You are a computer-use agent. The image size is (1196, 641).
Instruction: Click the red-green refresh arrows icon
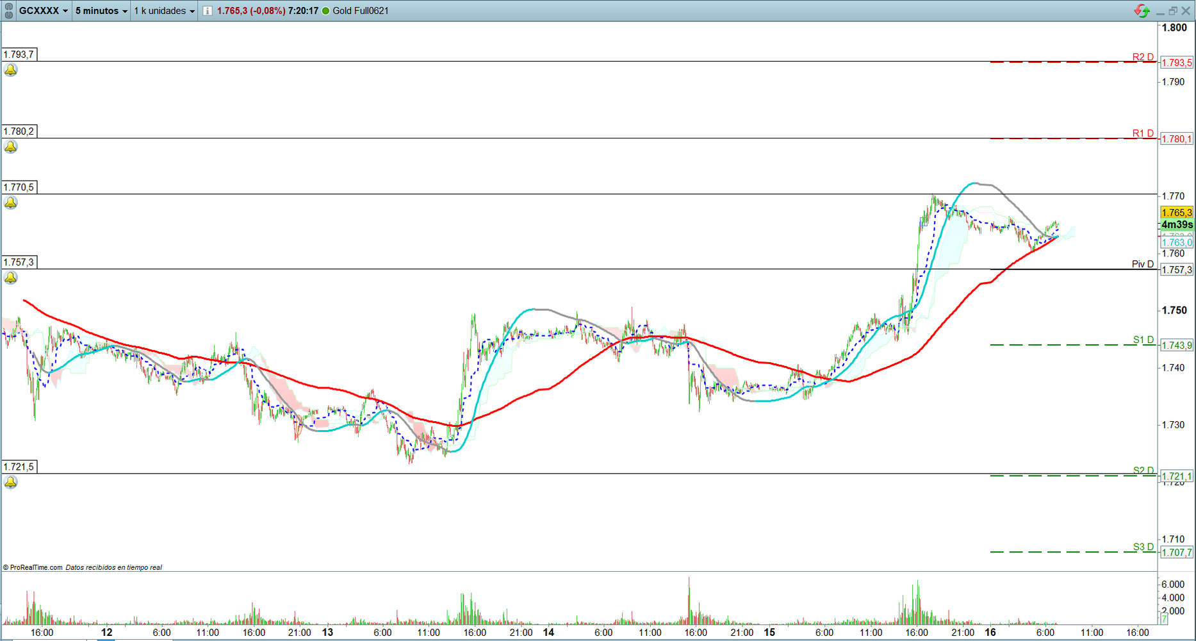1142,11
